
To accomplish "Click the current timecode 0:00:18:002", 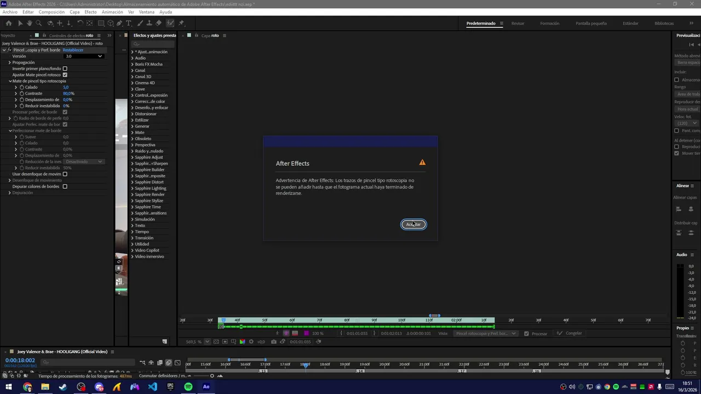I will coord(20,360).
